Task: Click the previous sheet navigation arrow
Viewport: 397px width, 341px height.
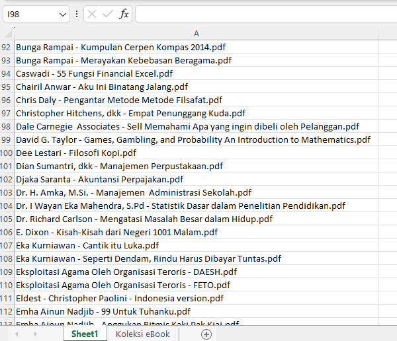Action: point(17,334)
